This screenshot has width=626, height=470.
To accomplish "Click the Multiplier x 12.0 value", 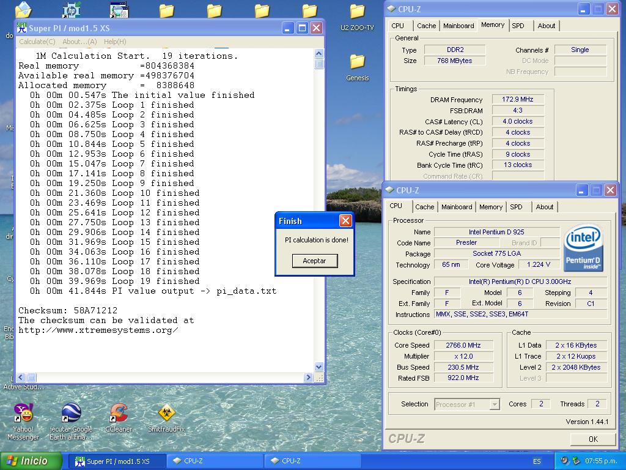I will (x=463, y=356).
